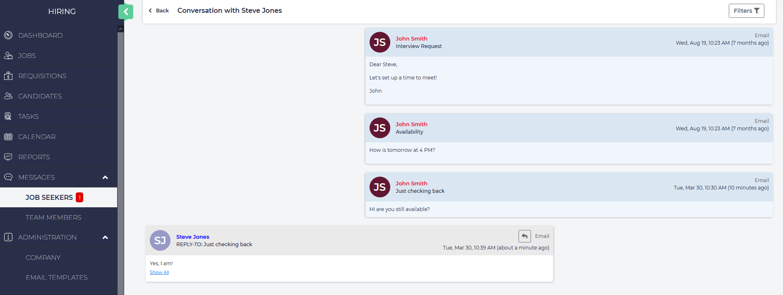This screenshot has height=295, width=783.
Task: Click the Tasks icon in sidebar
Action: click(8, 116)
